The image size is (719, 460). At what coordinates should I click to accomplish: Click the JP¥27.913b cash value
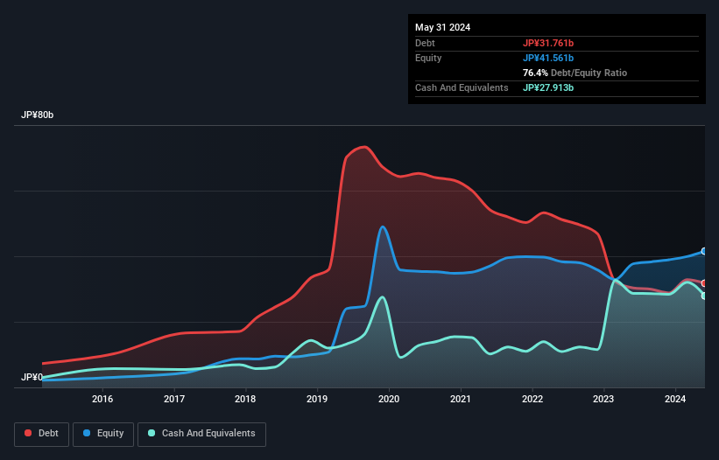coord(548,87)
